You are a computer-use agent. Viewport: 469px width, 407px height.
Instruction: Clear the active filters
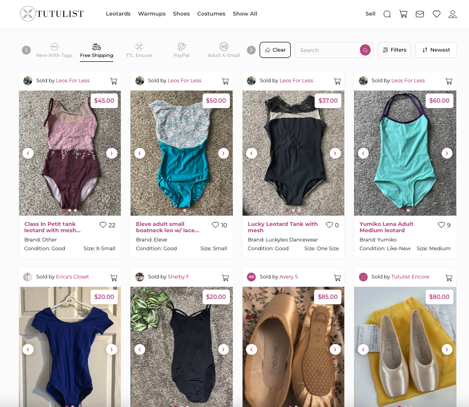tap(275, 50)
